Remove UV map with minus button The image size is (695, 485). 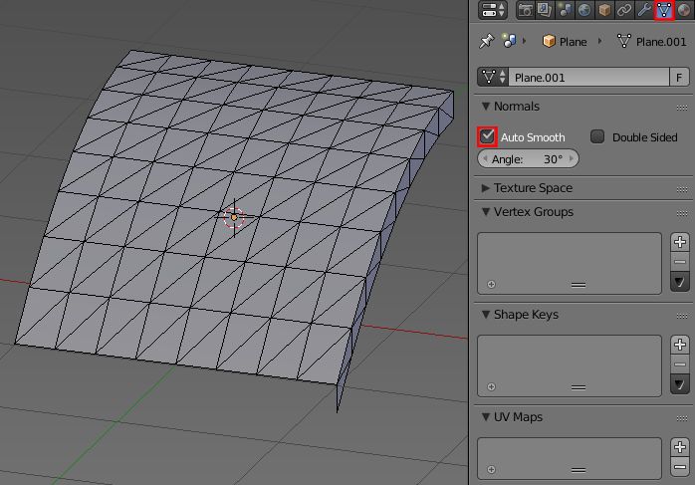point(680,466)
